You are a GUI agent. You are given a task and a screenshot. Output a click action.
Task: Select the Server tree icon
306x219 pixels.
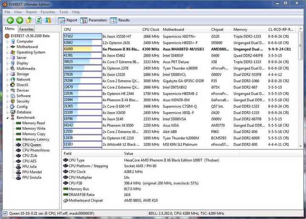coord(13,58)
